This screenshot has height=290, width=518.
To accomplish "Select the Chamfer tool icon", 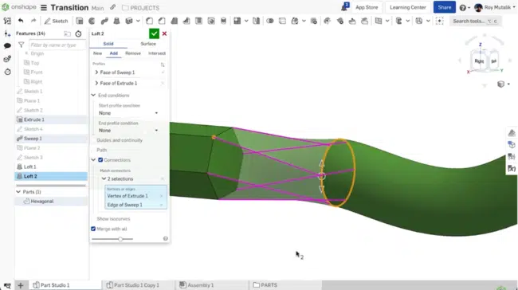I will click(x=162, y=21).
